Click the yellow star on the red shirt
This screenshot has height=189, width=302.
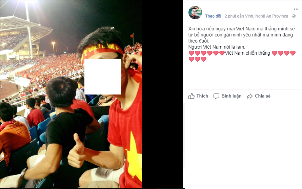click(134, 156)
